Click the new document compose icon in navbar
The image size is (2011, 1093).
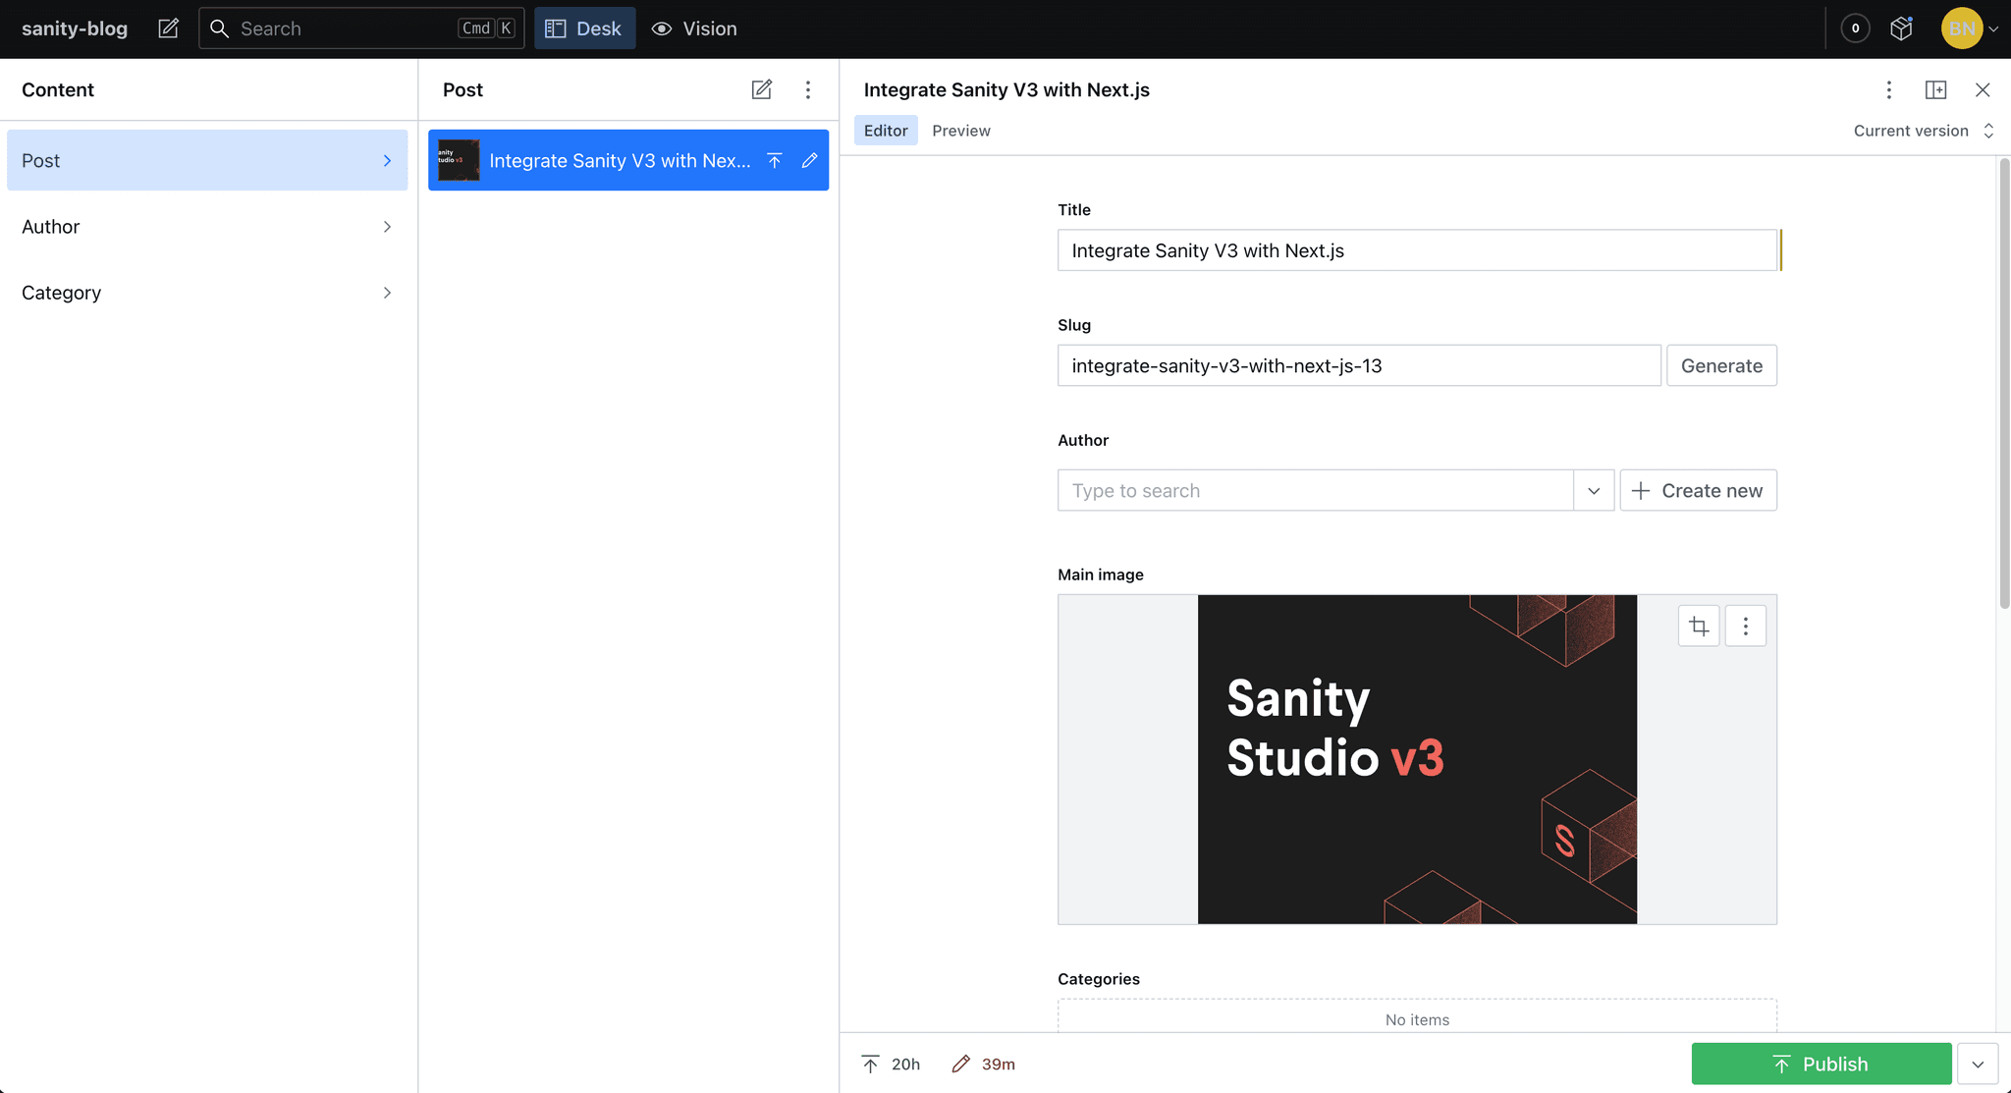(168, 28)
